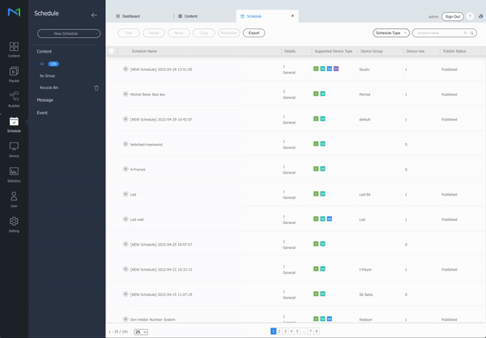Screen dimensions: 486x338
Task: Click the MagicINFO logo at top left
Action: click(14, 12)
